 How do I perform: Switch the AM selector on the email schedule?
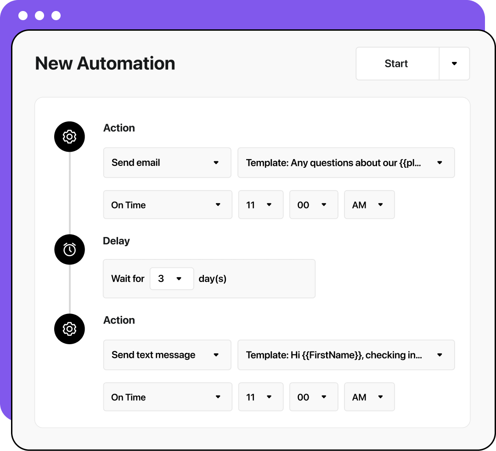(369, 204)
